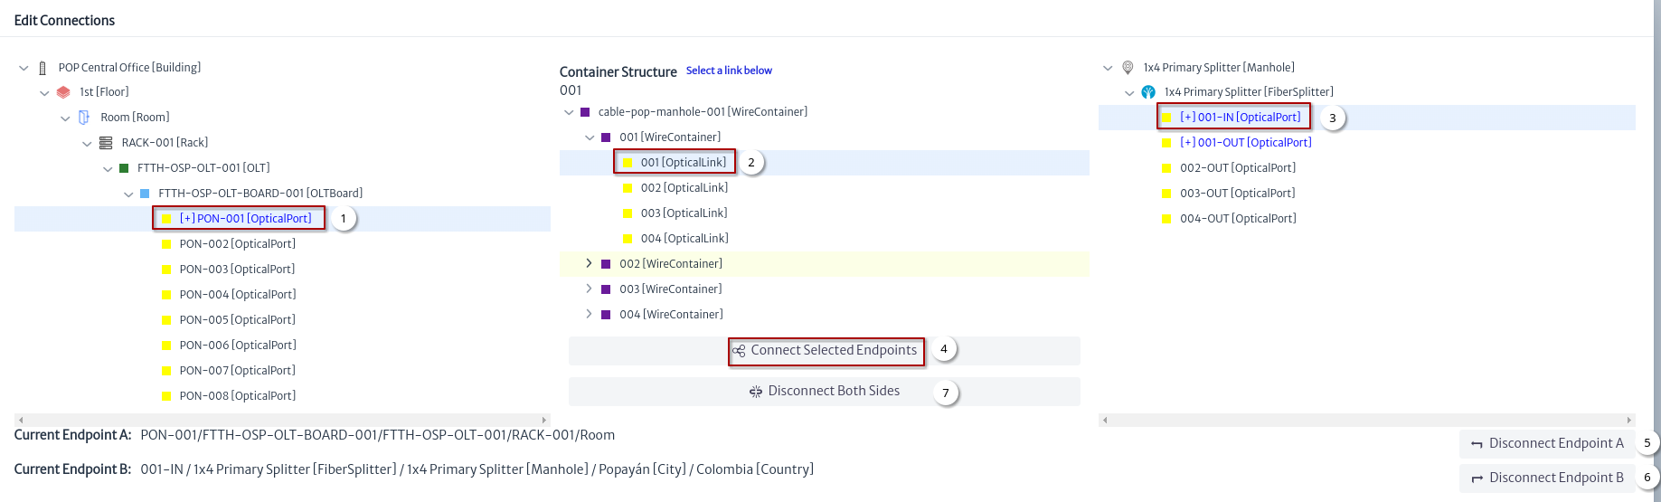
Task: Click Disconnect Both Sides button
Action: [825, 392]
